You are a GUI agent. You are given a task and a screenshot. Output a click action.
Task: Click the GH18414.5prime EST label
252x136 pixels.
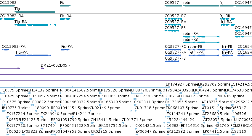pyautogui.click(x=106, y=120)
